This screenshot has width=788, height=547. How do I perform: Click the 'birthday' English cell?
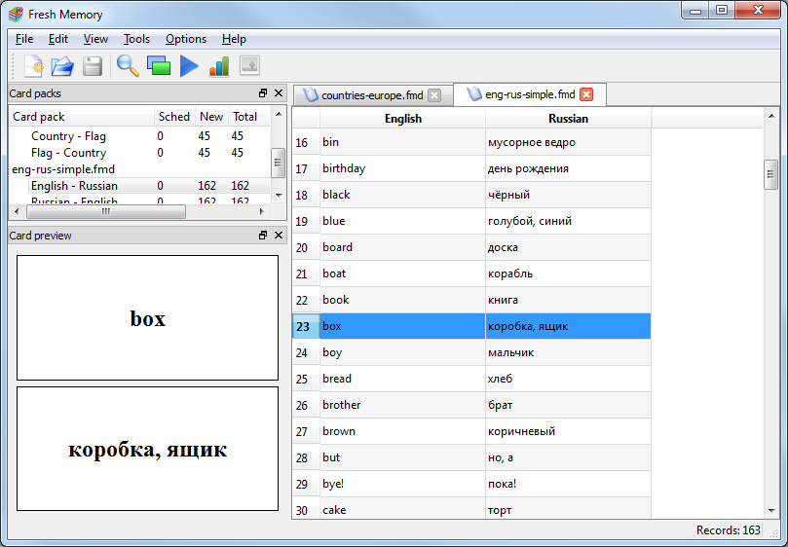pos(402,168)
